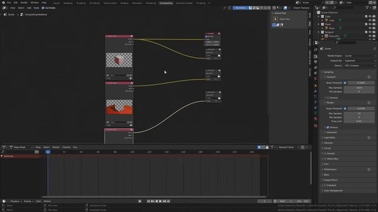This screenshot has height=212, width=378.
Task: Toggle Render Noise Threshold checkbox
Action: (345, 108)
